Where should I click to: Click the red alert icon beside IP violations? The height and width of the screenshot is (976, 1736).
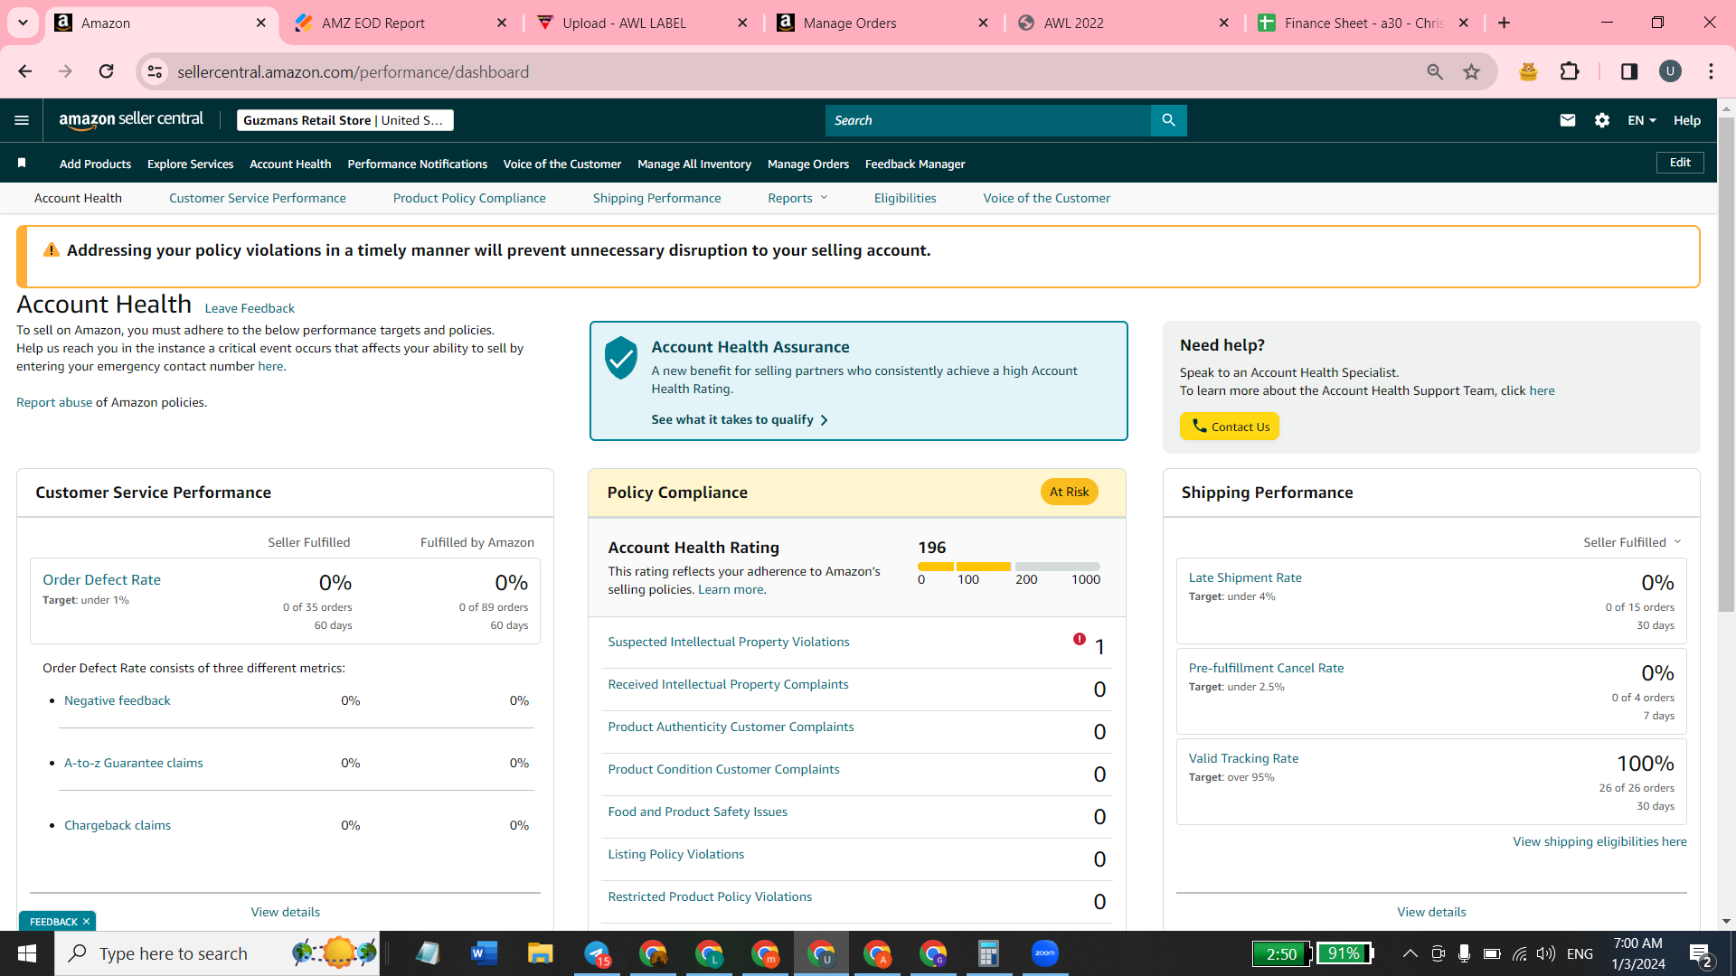tap(1080, 639)
